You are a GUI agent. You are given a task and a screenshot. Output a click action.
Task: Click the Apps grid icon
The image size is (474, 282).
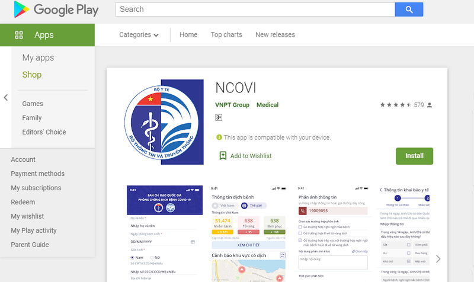[x=19, y=35]
